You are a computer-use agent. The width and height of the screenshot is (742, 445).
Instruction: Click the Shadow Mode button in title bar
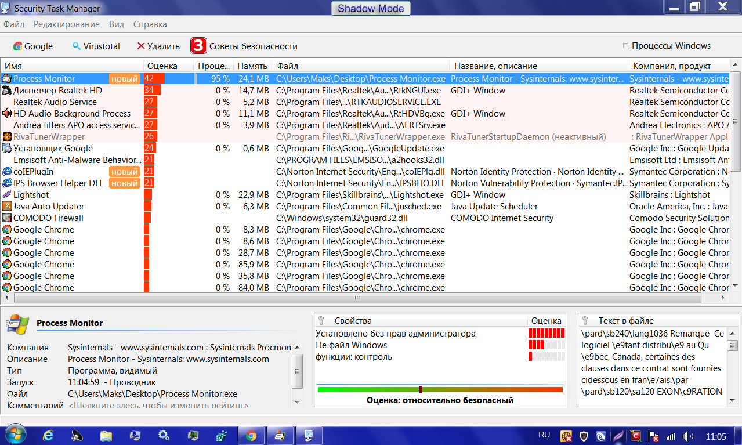click(x=371, y=8)
